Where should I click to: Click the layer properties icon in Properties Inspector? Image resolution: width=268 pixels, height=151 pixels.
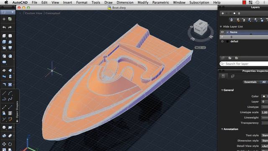pyautogui.click(x=233, y=76)
